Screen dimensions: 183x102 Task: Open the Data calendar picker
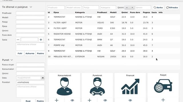tap(43, 78)
